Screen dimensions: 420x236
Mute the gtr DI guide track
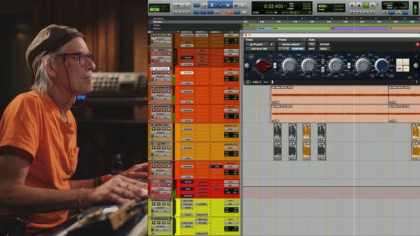pyautogui.click(x=169, y=73)
